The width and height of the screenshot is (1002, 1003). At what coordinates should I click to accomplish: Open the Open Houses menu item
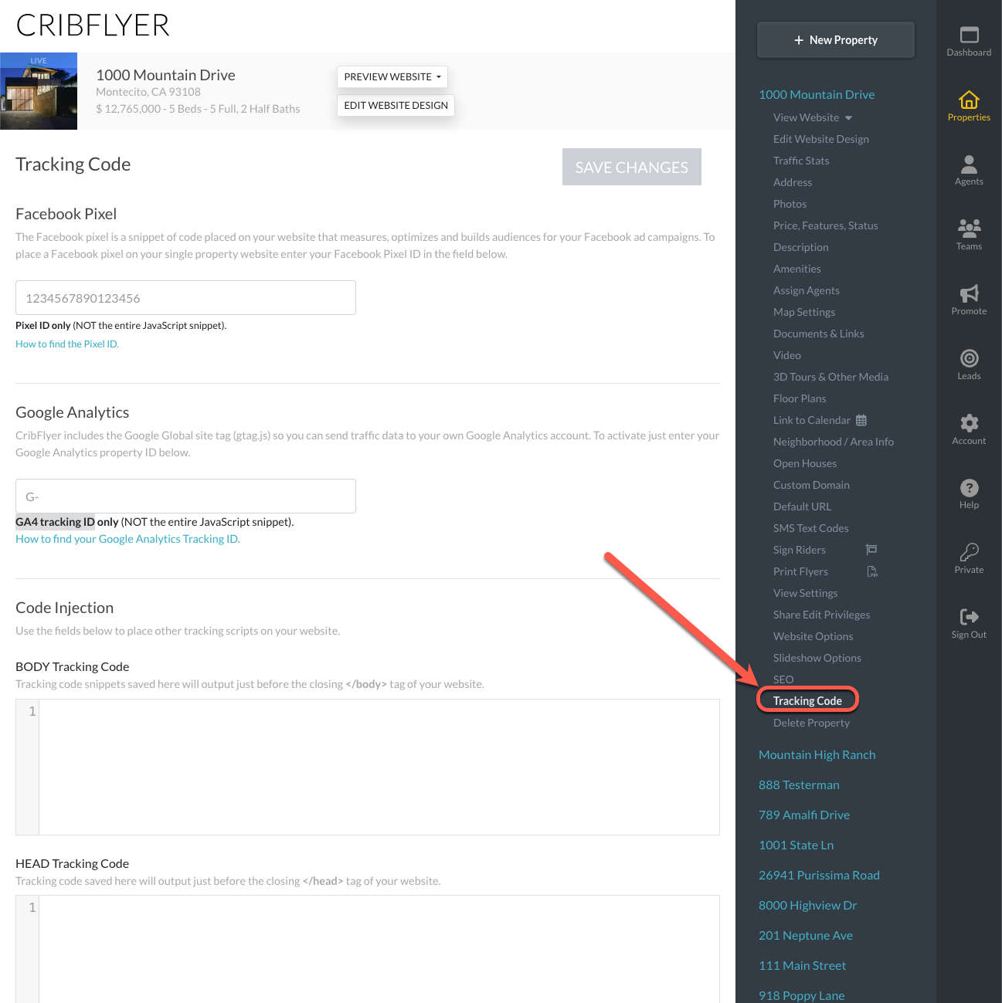tap(805, 463)
